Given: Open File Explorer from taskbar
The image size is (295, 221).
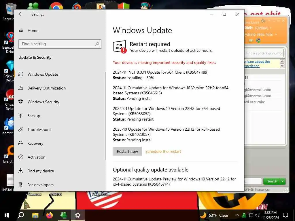Looking at the screenshot, I should click(x=35, y=215).
